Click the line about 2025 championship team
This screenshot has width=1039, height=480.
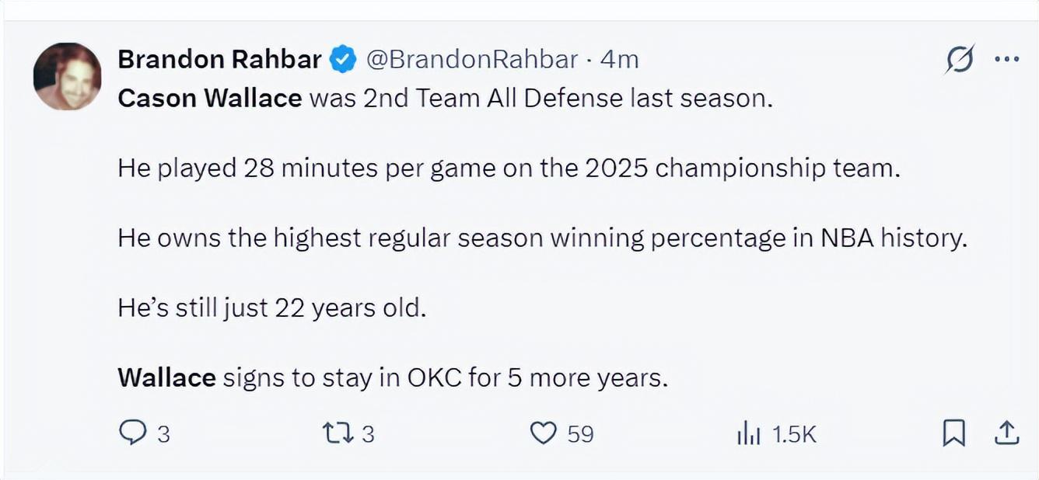509,169
